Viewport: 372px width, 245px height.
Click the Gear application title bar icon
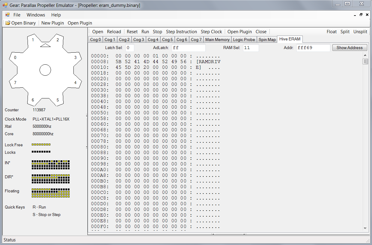[x=5, y=5]
